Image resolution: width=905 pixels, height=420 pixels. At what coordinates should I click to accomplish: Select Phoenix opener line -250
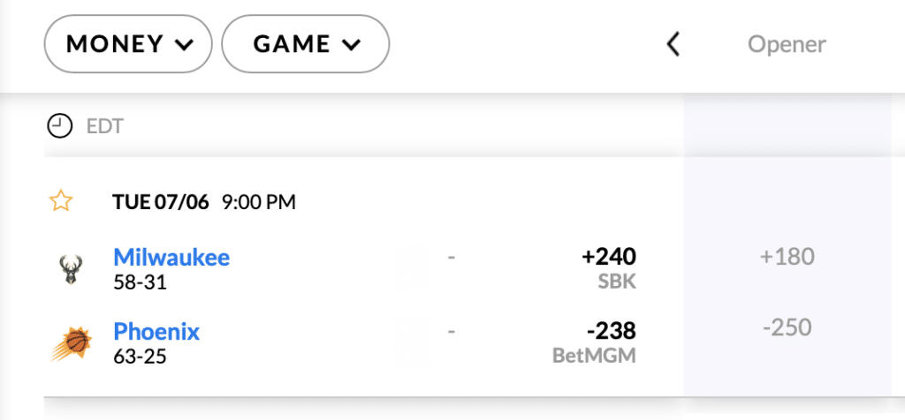pyautogui.click(x=787, y=328)
